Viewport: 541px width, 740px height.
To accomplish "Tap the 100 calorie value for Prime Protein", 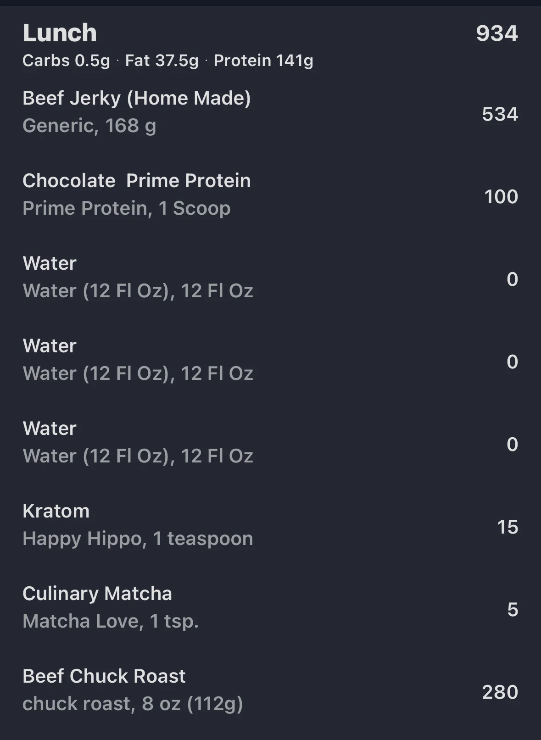I will (x=501, y=197).
